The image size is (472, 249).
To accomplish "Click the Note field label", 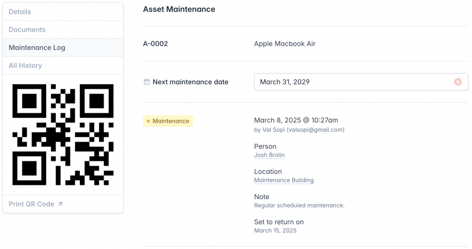I will (x=262, y=196).
